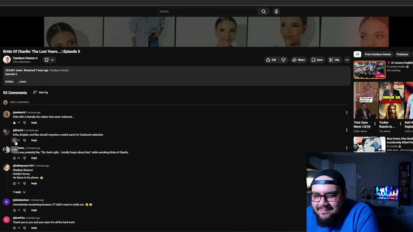The height and width of the screenshot is (232, 413).
Task: Like @eabworld's comment
Action: pos(14,123)
